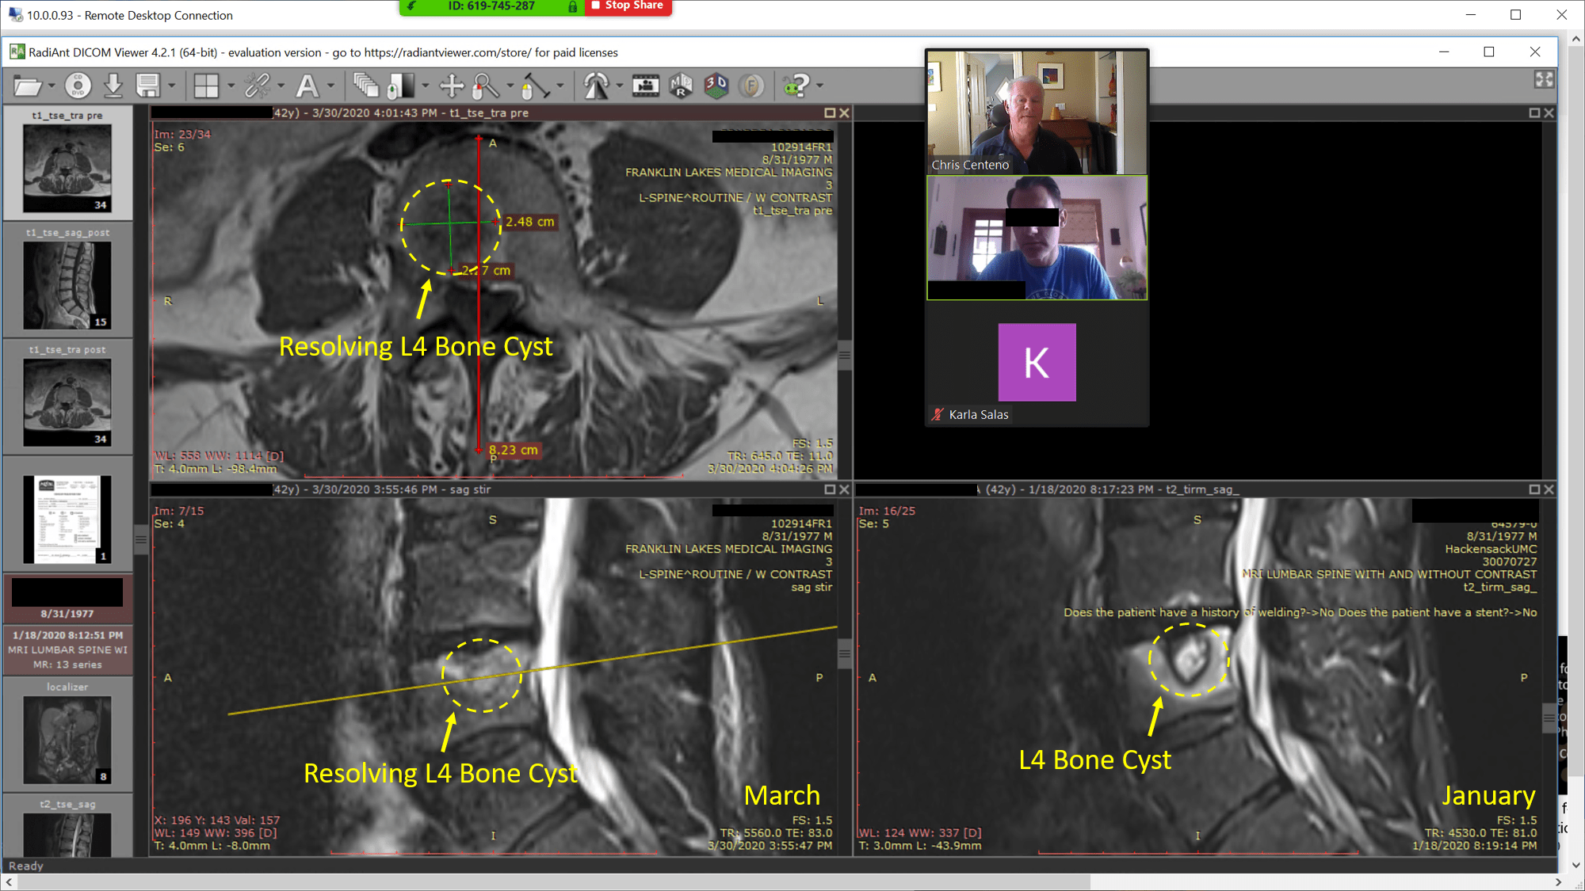The image size is (1585, 891).
Task: Toggle full-screen mode
Action: [x=1544, y=79]
